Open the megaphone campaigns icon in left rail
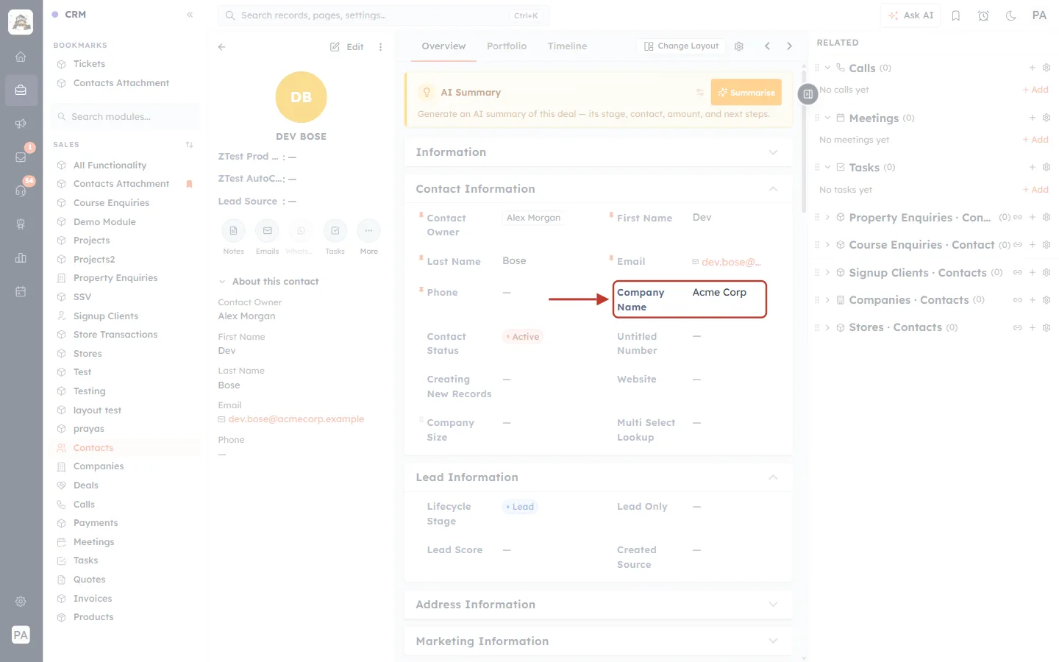 coord(21,124)
